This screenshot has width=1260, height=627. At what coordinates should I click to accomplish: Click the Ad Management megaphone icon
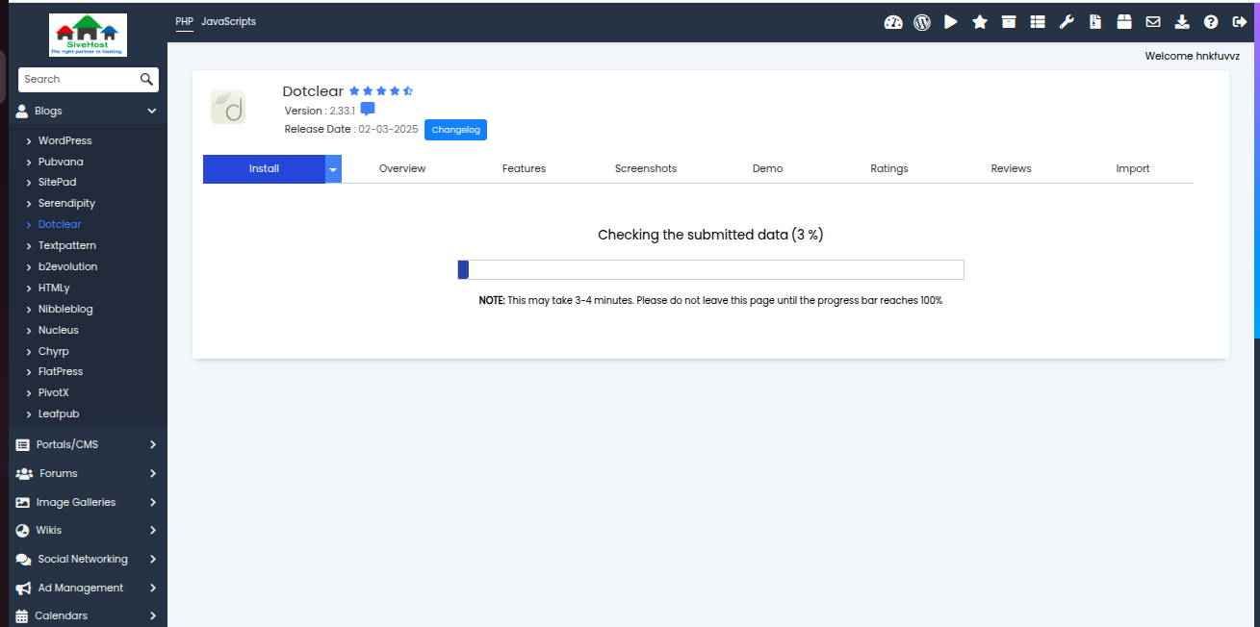pyautogui.click(x=24, y=589)
